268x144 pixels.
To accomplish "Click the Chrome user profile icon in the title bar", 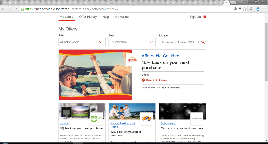I will (244, 2).
